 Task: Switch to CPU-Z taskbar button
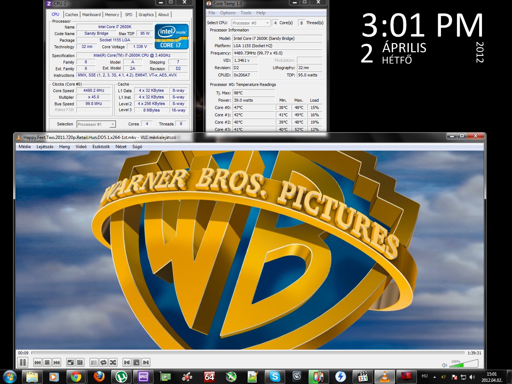point(143,377)
